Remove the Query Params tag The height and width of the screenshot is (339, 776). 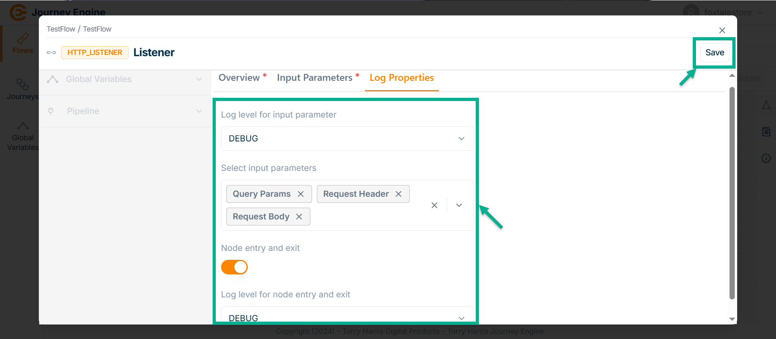[x=301, y=194]
